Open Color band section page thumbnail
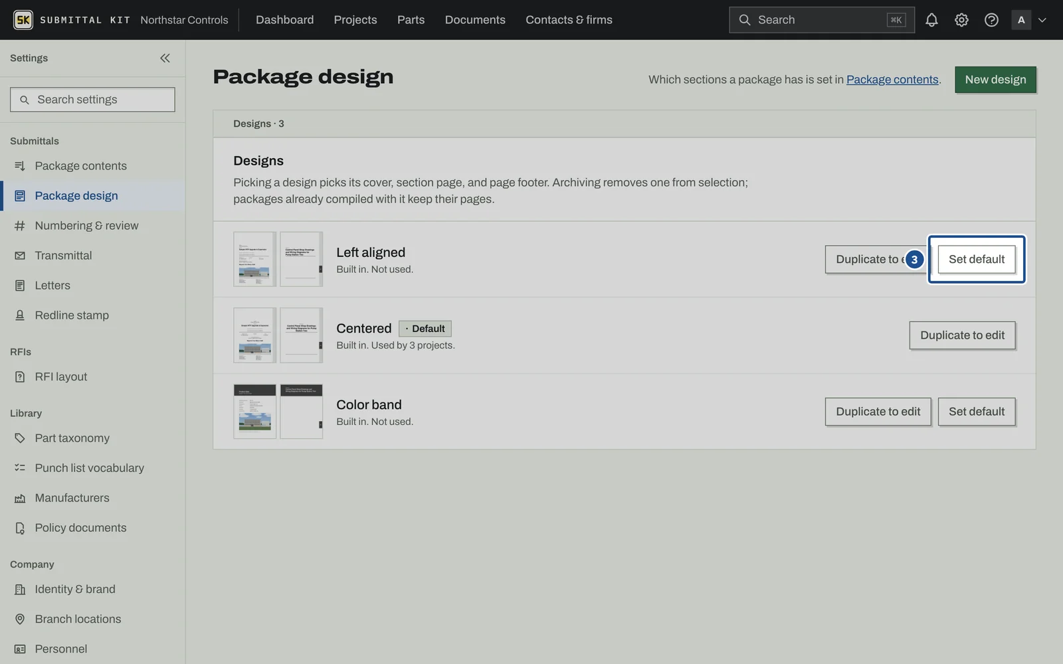 click(301, 411)
